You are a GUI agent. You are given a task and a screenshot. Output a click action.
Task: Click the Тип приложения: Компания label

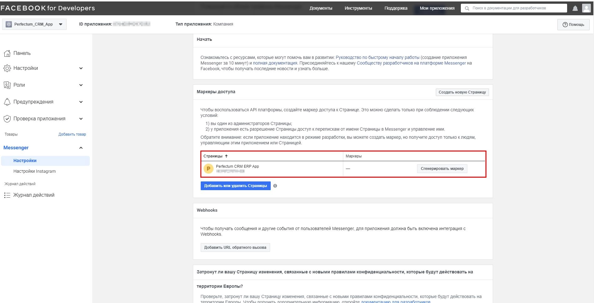click(x=204, y=24)
